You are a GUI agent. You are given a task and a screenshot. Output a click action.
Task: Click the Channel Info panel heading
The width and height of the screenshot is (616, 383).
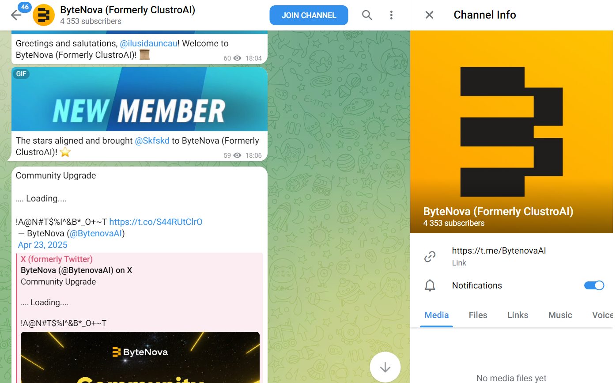pos(485,15)
